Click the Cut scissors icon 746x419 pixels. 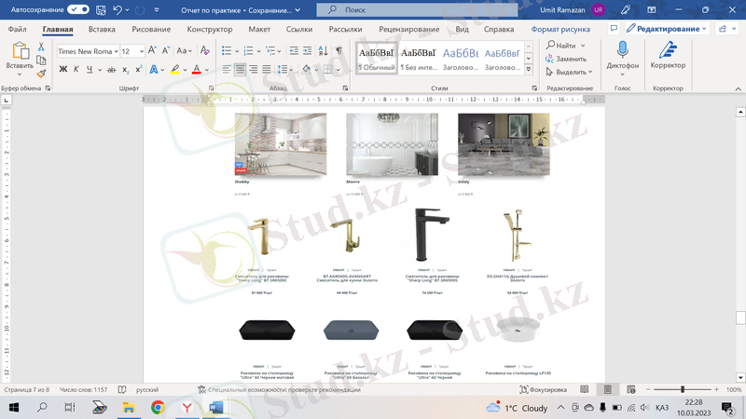[x=41, y=47]
